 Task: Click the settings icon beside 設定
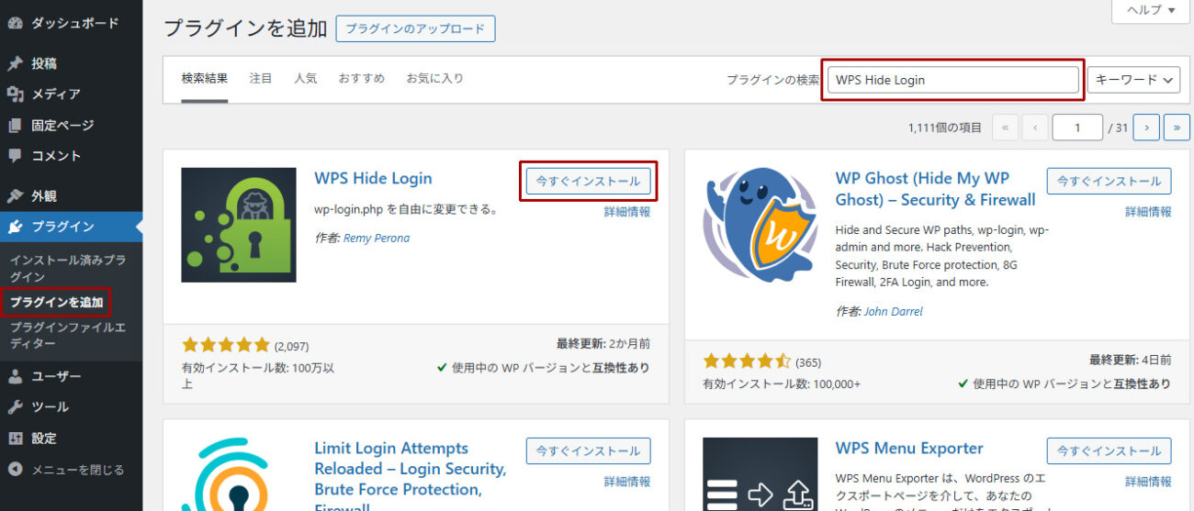click(15, 438)
